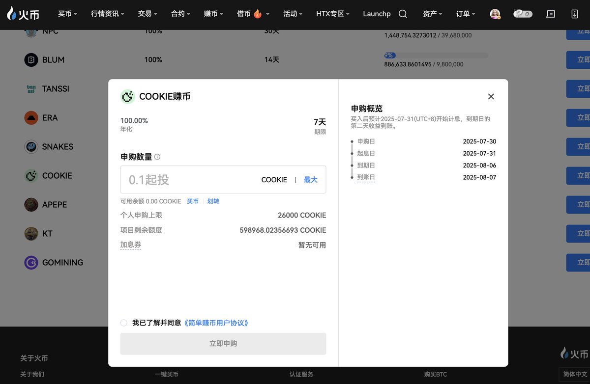Click the BLUM coin icon in list
This screenshot has width=590, height=384.
point(31,60)
